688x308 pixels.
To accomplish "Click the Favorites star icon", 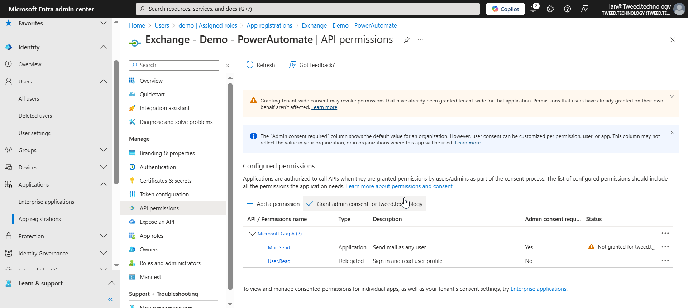I will pyautogui.click(x=9, y=23).
